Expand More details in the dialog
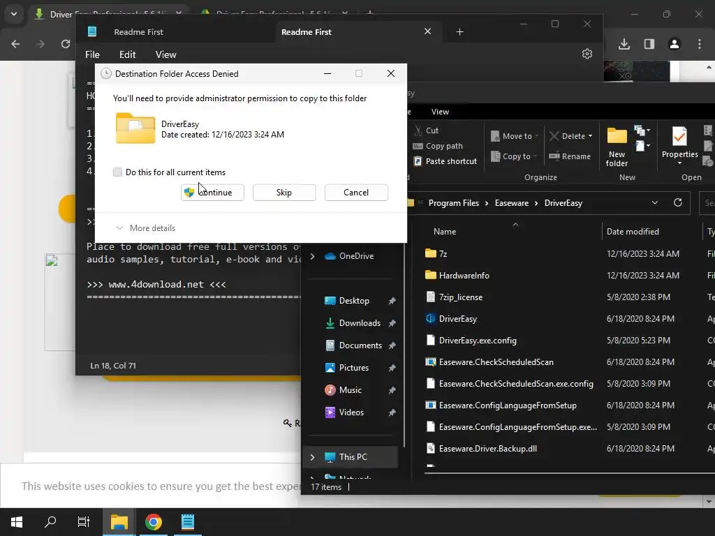 point(146,228)
